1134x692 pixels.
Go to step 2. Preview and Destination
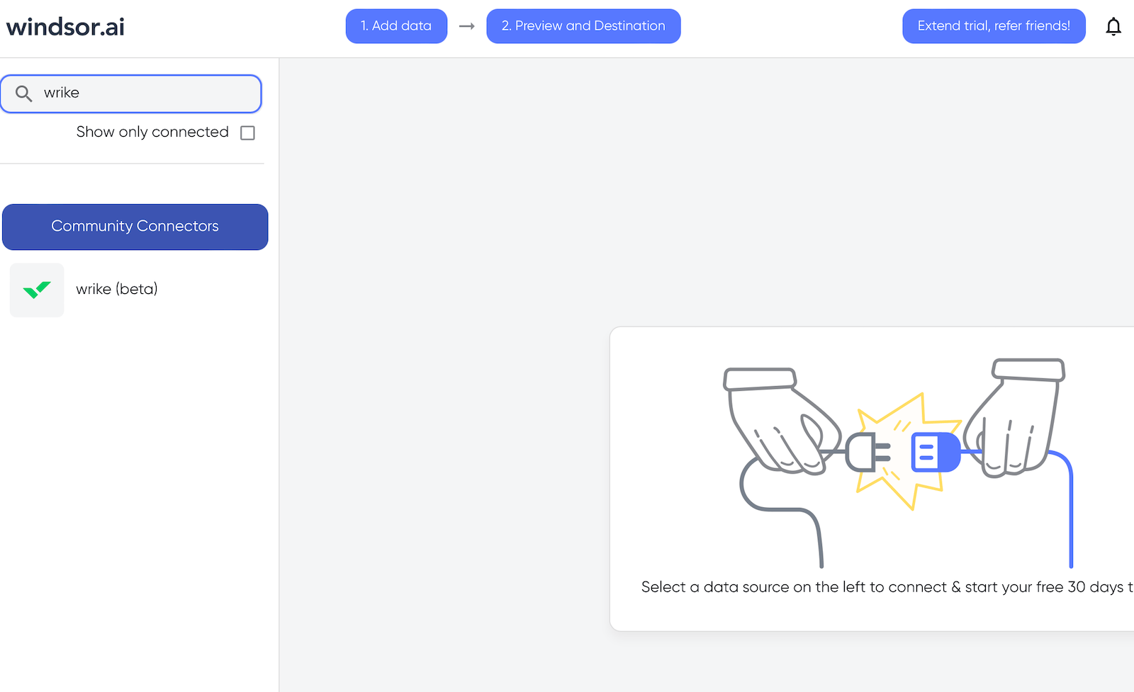pos(583,26)
